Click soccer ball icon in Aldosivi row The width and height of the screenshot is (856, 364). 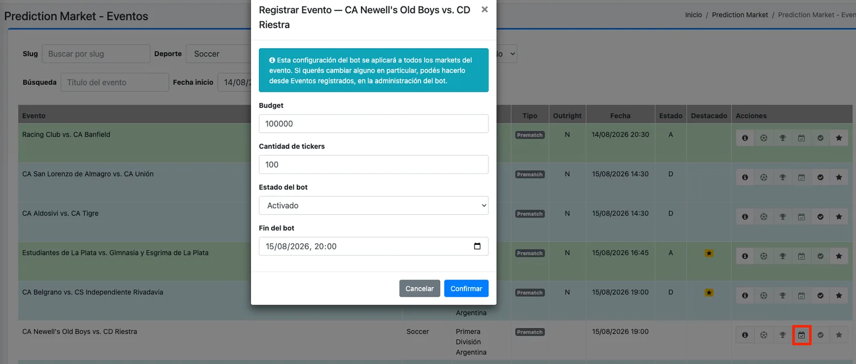(x=763, y=217)
